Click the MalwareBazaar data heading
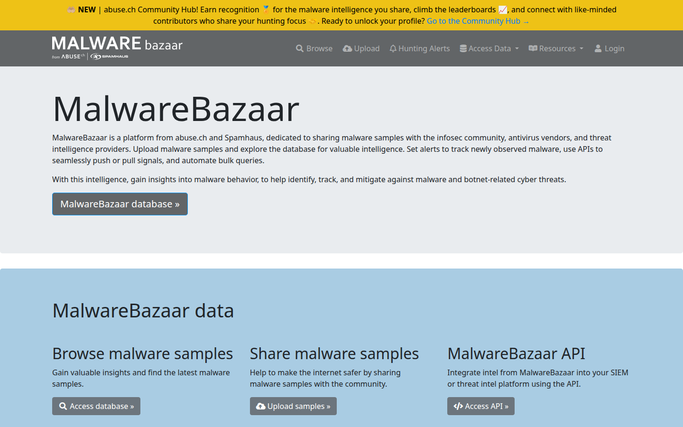Image resolution: width=683 pixels, height=427 pixels. click(143, 311)
